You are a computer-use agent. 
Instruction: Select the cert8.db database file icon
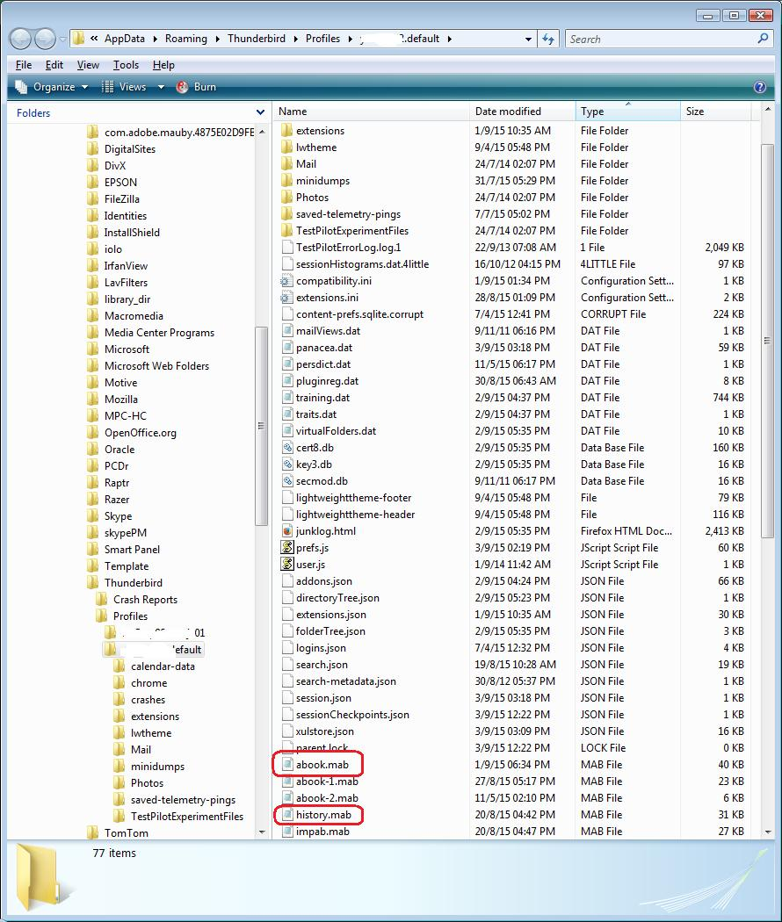click(287, 447)
